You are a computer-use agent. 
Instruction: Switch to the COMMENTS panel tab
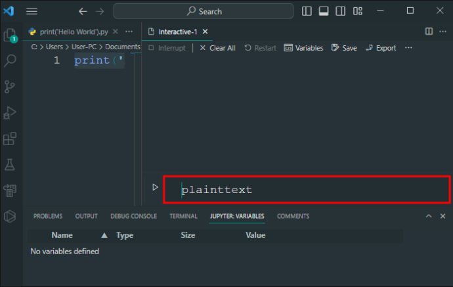point(293,216)
